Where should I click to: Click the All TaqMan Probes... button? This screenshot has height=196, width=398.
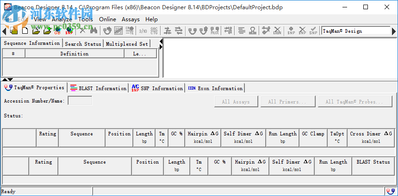coord(355,102)
